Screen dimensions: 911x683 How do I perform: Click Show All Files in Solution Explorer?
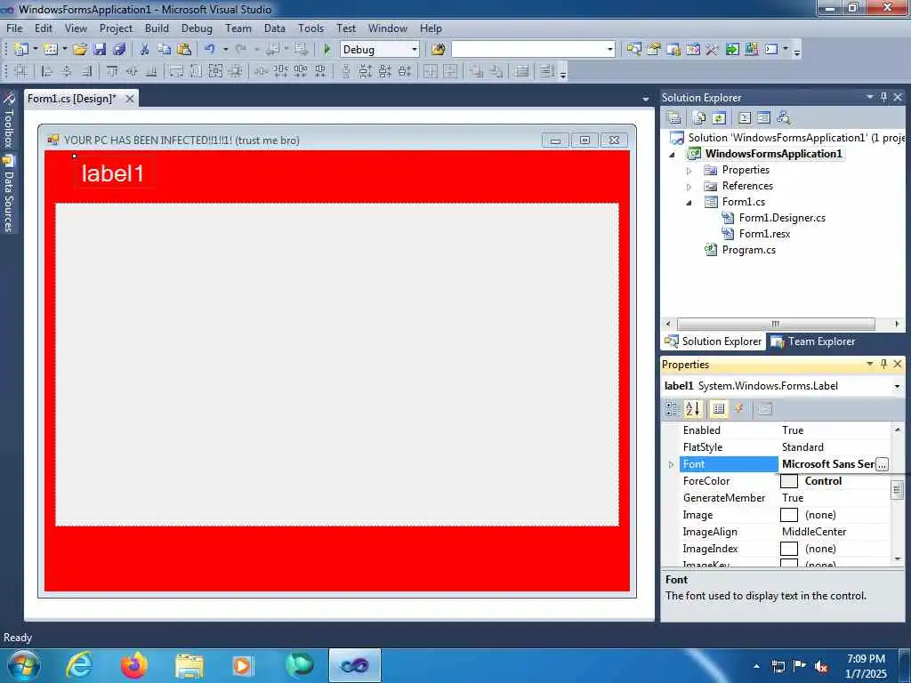tap(699, 118)
